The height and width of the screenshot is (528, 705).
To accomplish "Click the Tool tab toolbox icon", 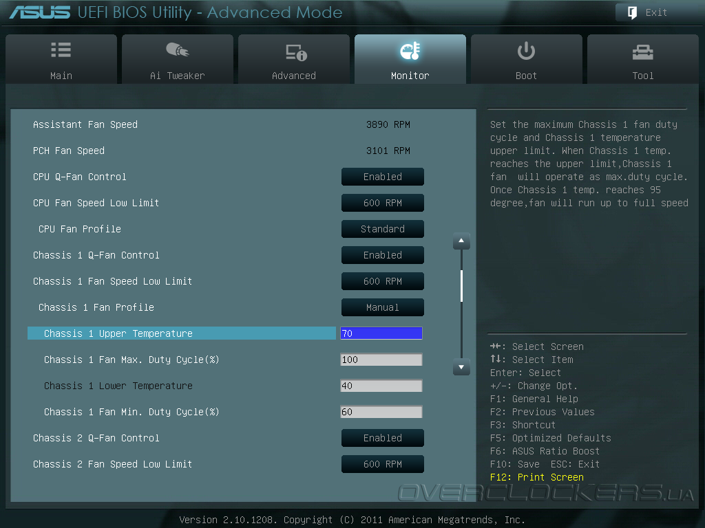I will click(x=642, y=52).
